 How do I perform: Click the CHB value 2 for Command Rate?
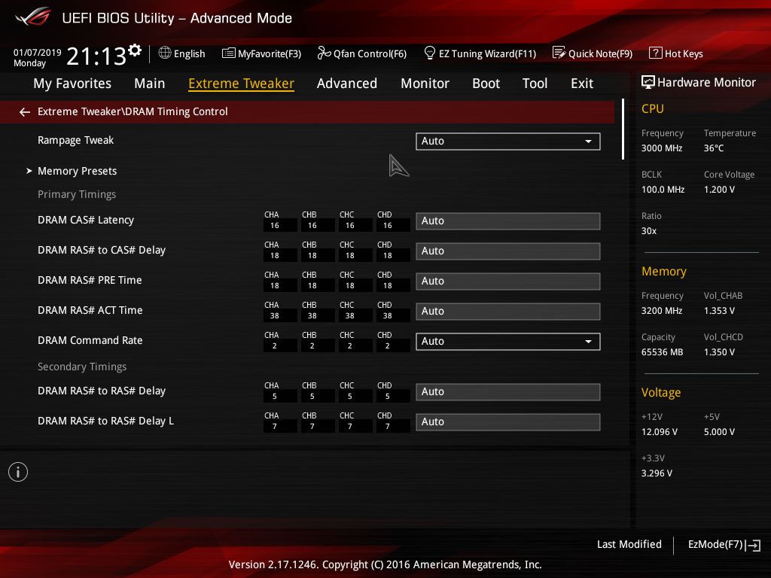312,346
